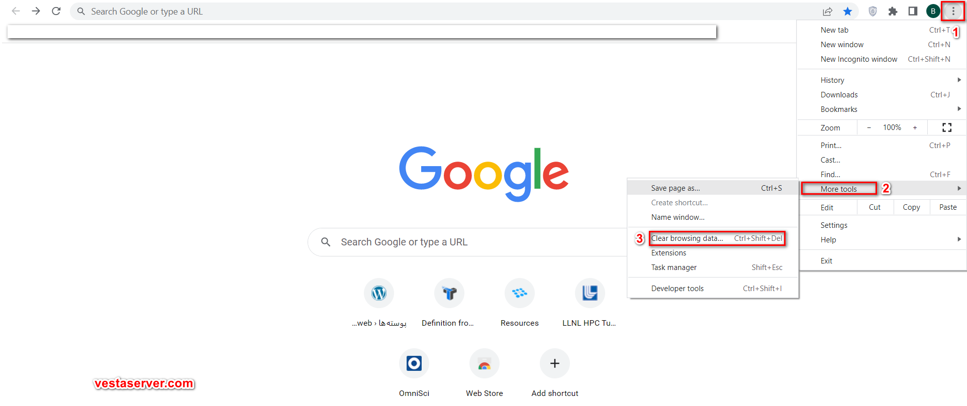The height and width of the screenshot is (406, 967).
Task: Open the Extensions puzzle-piece icon
Action: pyautogui.click(x=893, y=11)
